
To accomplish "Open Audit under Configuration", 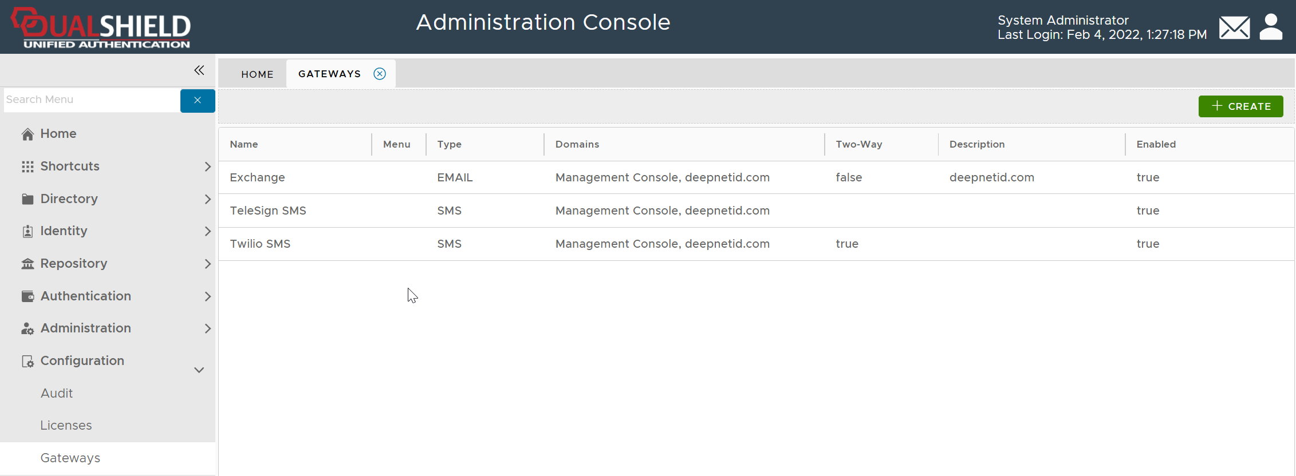I will tap(57, 394).
